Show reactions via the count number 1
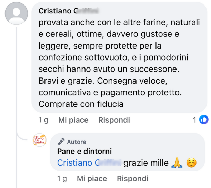Viewport: 211px width, 188px height. [x=194, y=120]
